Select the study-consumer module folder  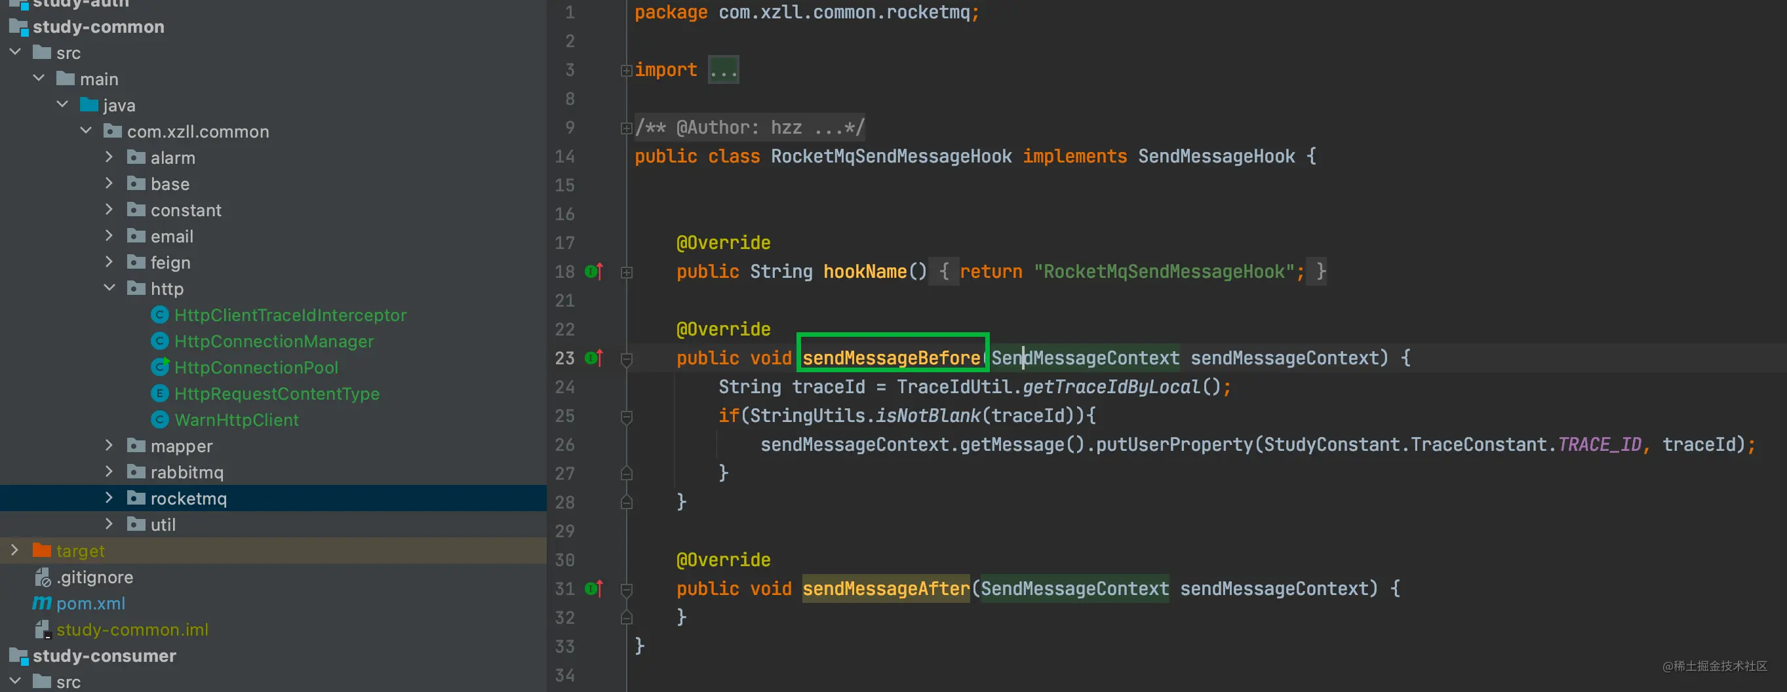[104, 656]
